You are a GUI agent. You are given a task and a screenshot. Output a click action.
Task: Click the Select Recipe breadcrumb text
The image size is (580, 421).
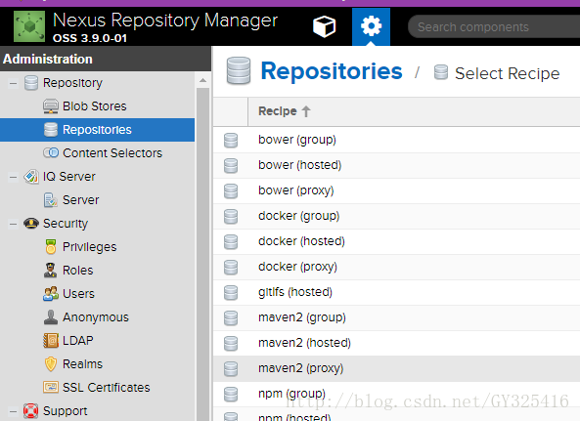pos(507,73)
